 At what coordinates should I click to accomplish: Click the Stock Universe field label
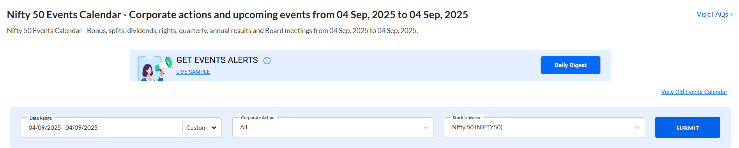(467, 118)
